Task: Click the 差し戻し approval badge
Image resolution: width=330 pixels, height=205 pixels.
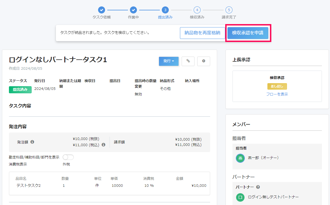Action: [277, 86]
